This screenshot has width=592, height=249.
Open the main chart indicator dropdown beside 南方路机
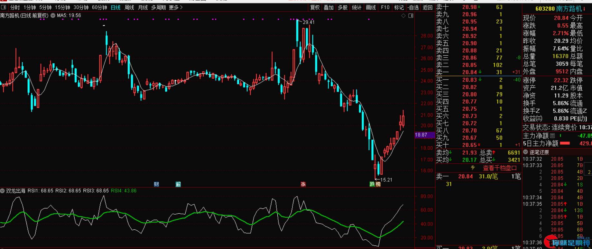point(53,15)
